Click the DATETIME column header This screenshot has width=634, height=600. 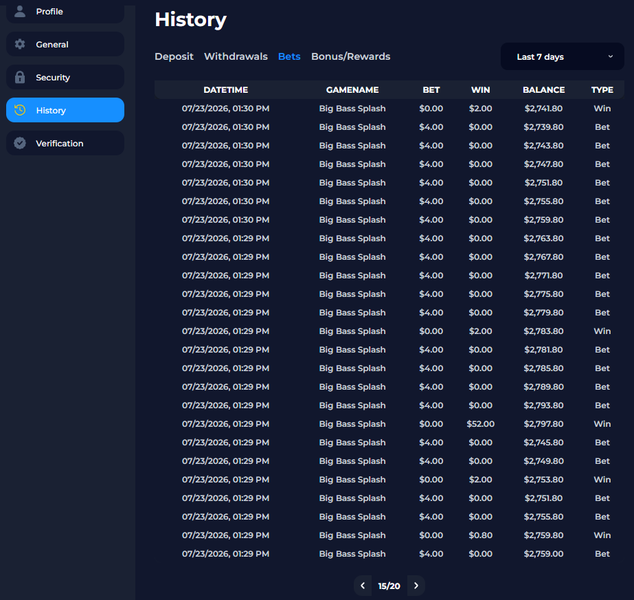225,90
